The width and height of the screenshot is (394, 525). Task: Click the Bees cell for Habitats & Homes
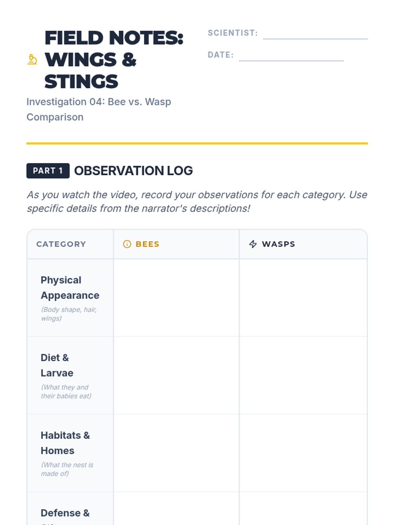point(176,453)
